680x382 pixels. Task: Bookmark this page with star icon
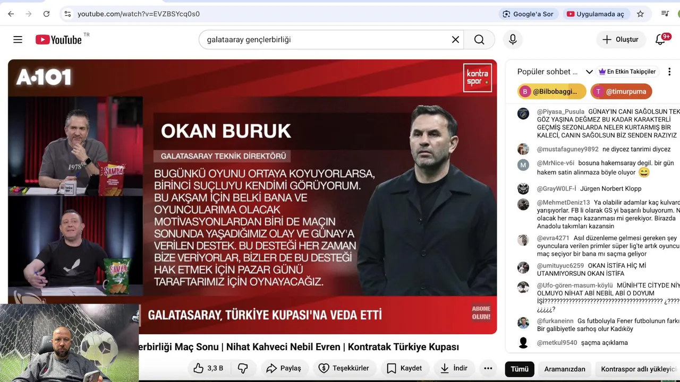(640, 14)
